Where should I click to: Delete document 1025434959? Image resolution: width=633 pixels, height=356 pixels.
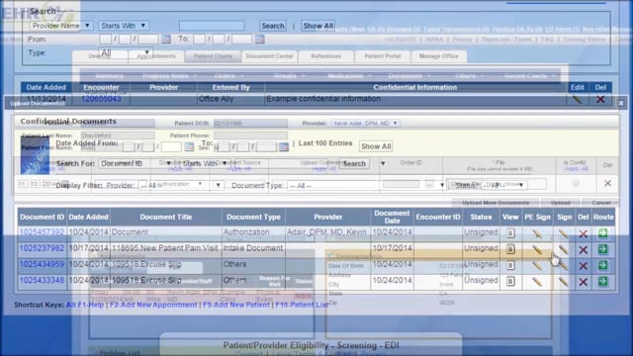coord(583,266)
